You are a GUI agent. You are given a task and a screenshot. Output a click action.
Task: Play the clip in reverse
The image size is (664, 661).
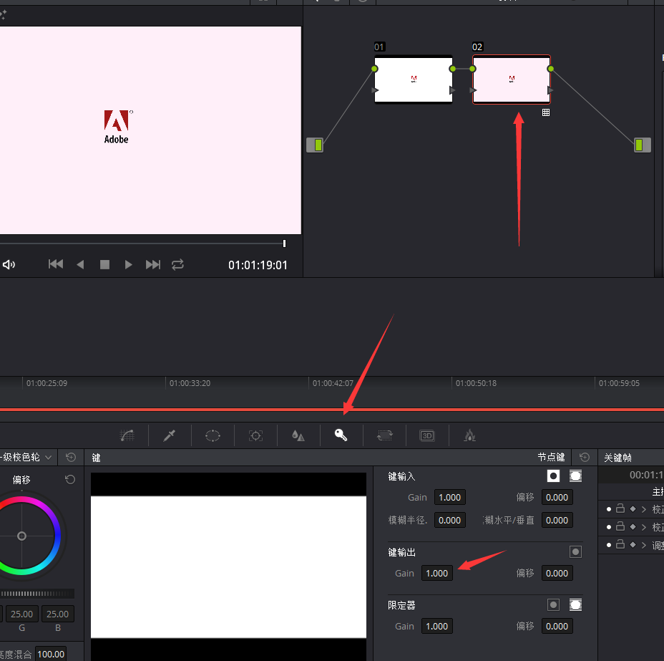80,265
